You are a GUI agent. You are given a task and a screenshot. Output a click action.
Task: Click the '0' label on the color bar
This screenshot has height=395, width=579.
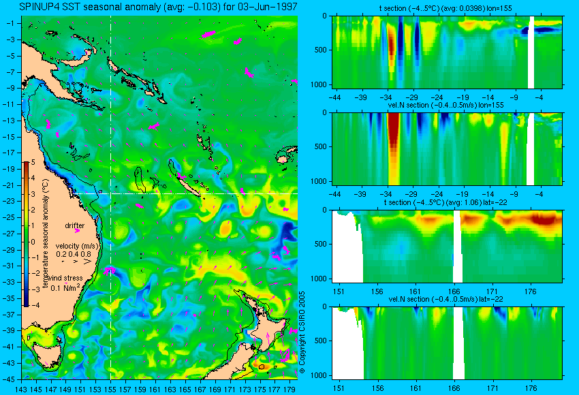[x=33, y=242]
